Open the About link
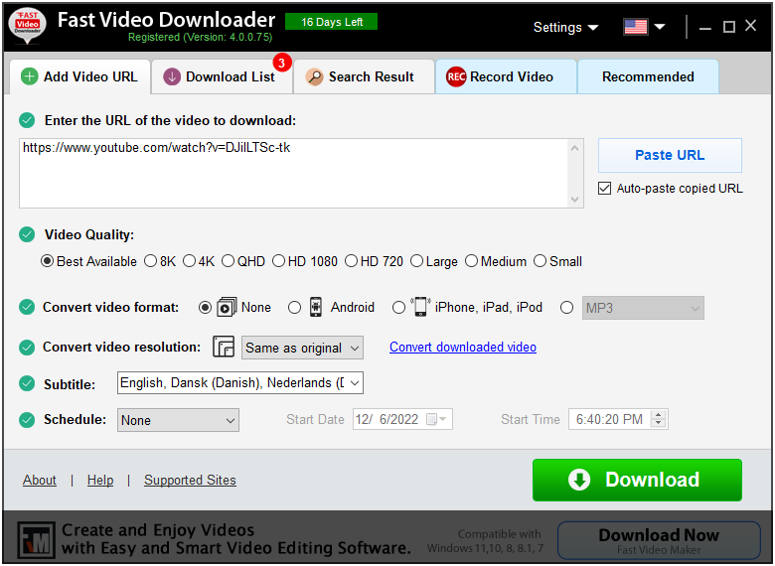Image resolution: width=775 pixels, height=566 pixels. 40,480
